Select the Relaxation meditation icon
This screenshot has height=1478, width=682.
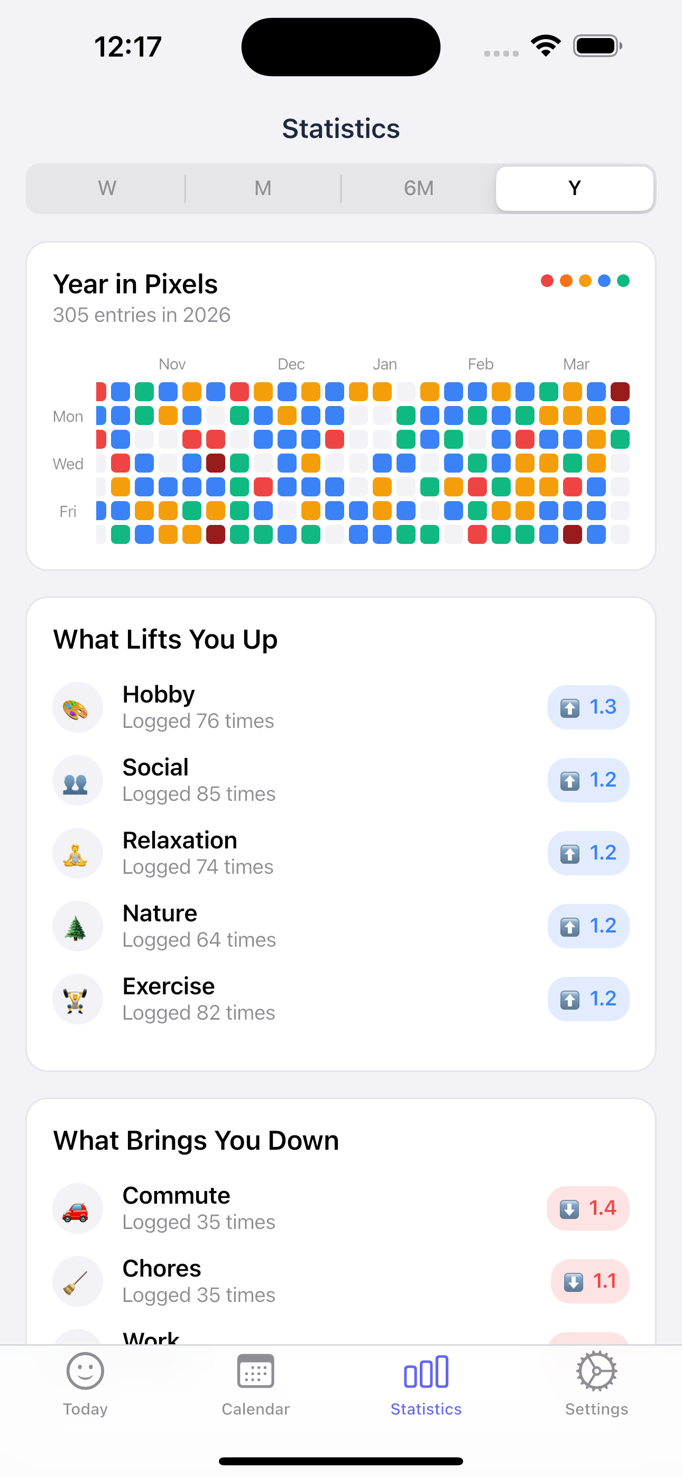click(x=78, y=853)
